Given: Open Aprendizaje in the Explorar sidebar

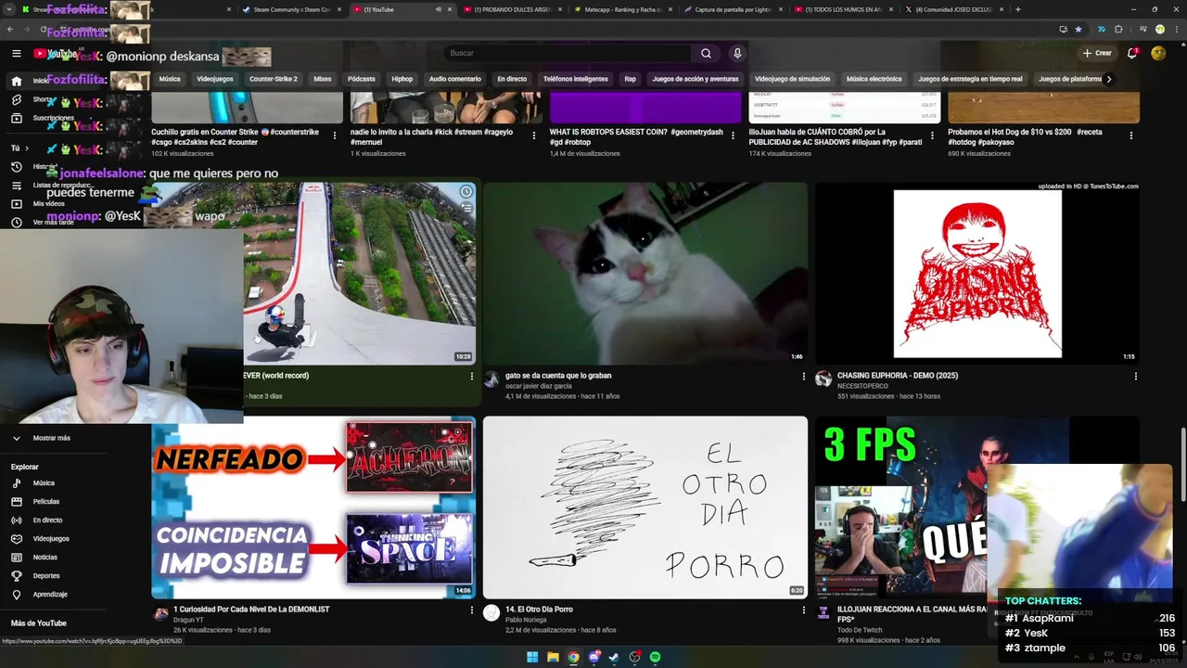Looking at the screenshot, I should pyautogui.click(x=50, y=595).
